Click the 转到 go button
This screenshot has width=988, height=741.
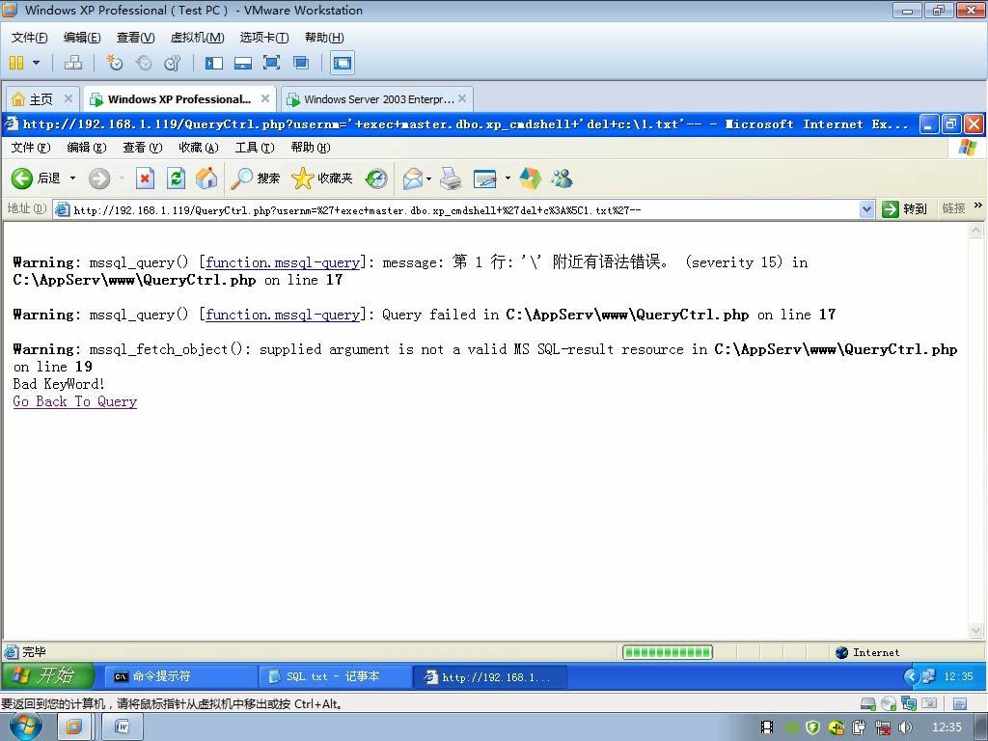click(905, 209)
